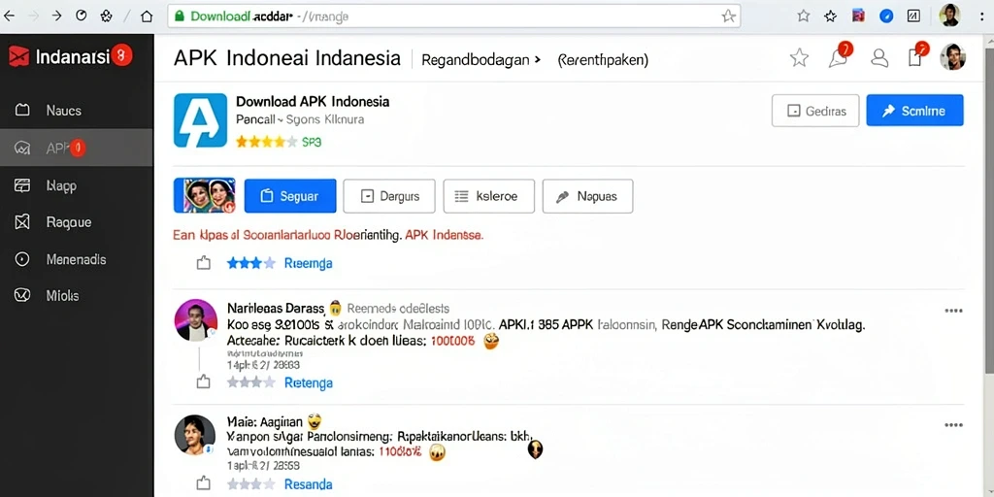
Task: Click the Napuas button
Action: [x=587, y=196]
